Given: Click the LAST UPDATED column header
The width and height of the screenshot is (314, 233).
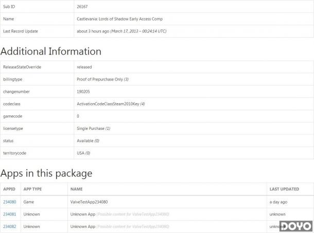Looking at the screenshot, I should coord(284,189).
